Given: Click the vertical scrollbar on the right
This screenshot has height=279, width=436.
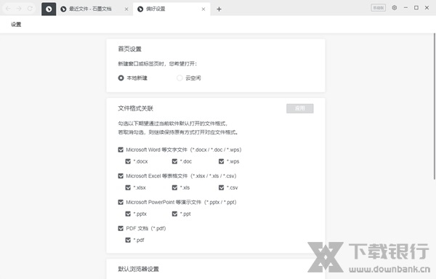Looking at the screenshot, I should (x=435, y=106).
